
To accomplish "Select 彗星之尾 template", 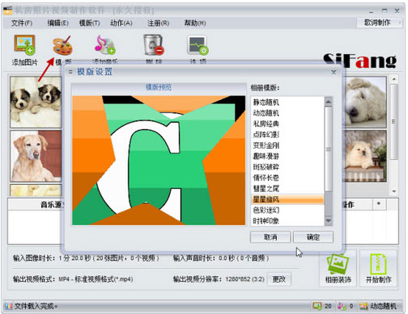I will (287, 188).
